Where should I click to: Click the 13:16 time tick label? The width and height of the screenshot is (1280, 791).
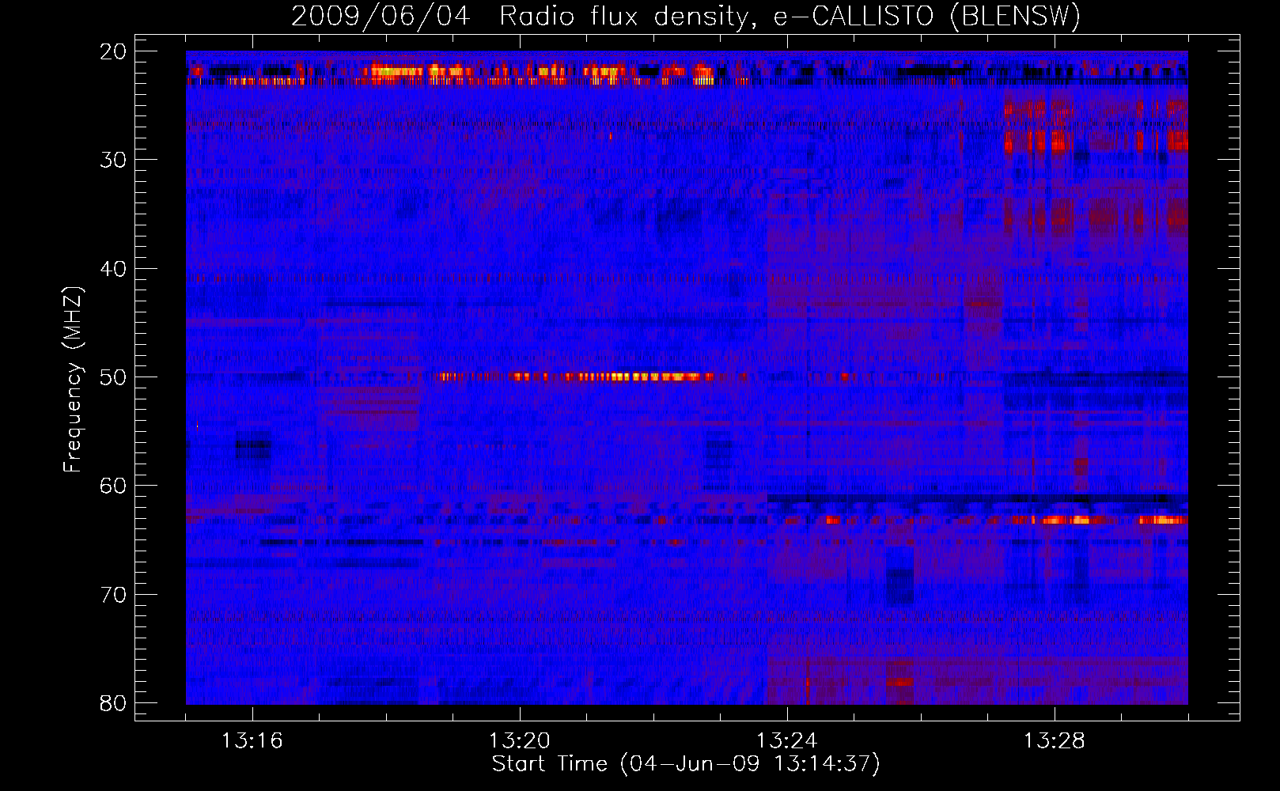click(x=252, y=741)
